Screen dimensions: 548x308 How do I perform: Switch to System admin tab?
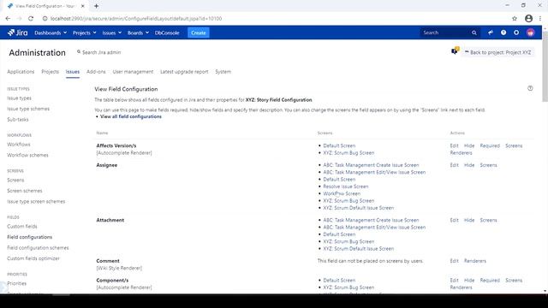click(x=223, y=72)
